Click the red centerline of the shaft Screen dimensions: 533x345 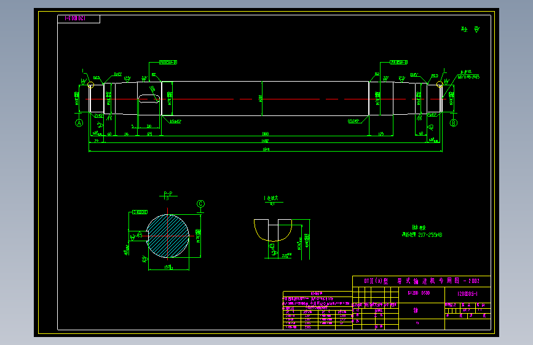(x=266, y=99)
